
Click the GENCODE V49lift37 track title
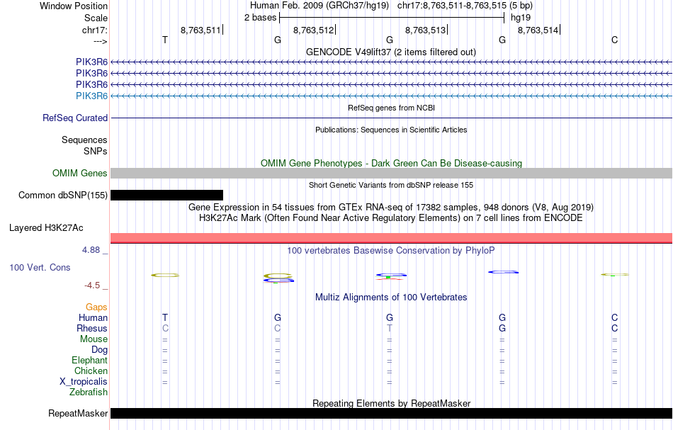click(x=390, y=52)
